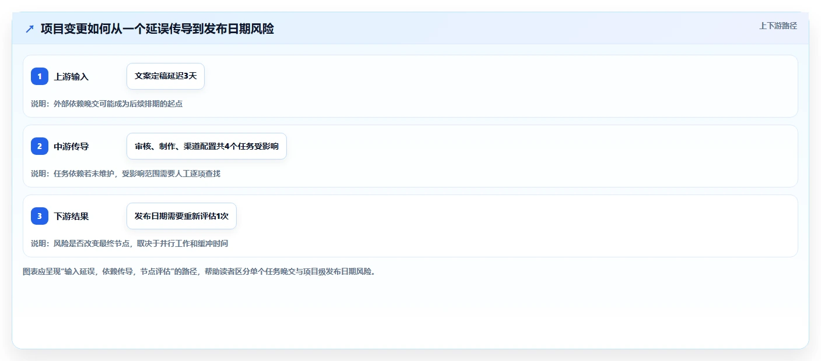Click the 上游输入 stage label

tap(71, 76)
